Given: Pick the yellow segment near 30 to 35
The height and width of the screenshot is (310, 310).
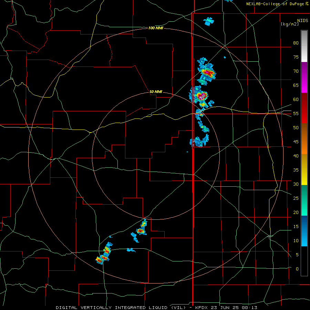Looking at the screenshot, I should [304, 169].
